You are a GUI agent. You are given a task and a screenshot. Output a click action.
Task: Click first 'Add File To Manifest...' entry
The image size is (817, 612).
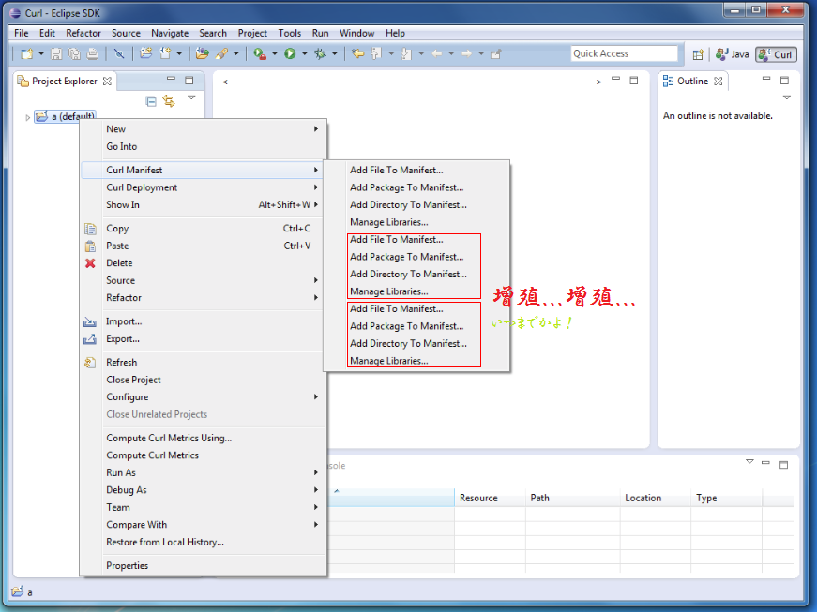(396, 171)
